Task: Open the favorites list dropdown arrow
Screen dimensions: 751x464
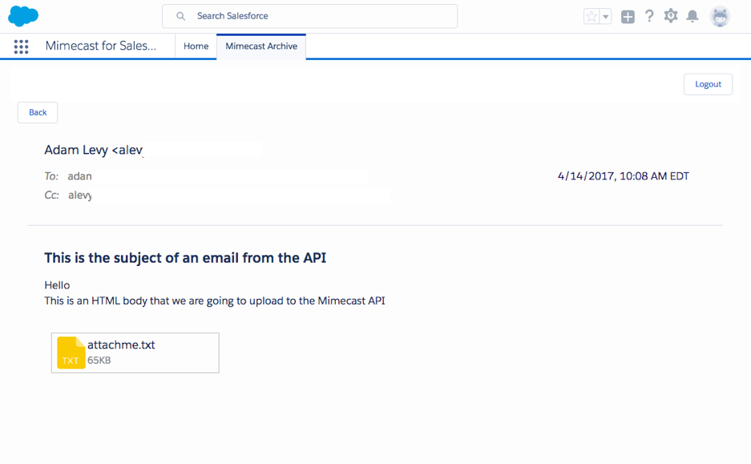Action: [x=604, y=15]
